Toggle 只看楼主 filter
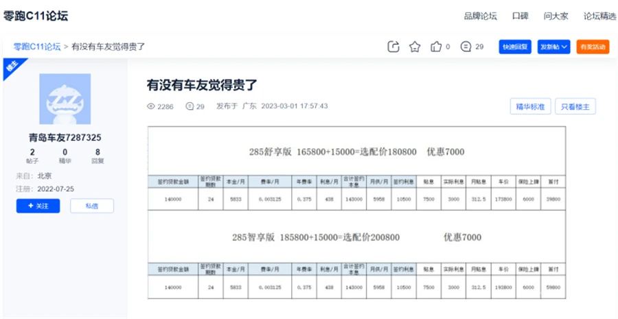 pos(575,106)
